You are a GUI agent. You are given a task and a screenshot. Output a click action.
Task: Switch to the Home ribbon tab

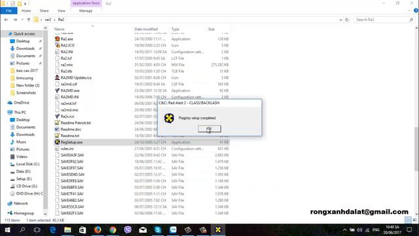point(26,10)
